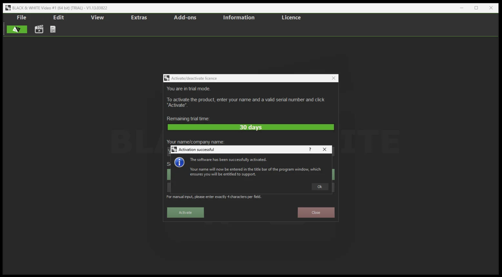Viewport: 502px width, 277px height.
Task: Click the "Remaining trial time:" label
Action: (188, 119)
